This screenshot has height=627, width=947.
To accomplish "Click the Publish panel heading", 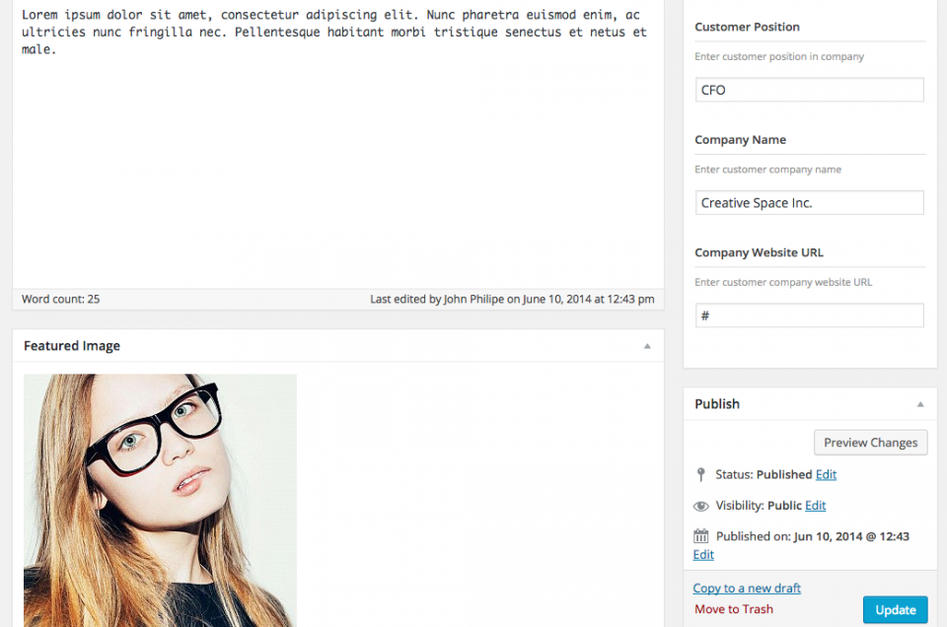I will click(x=717, y=404).
